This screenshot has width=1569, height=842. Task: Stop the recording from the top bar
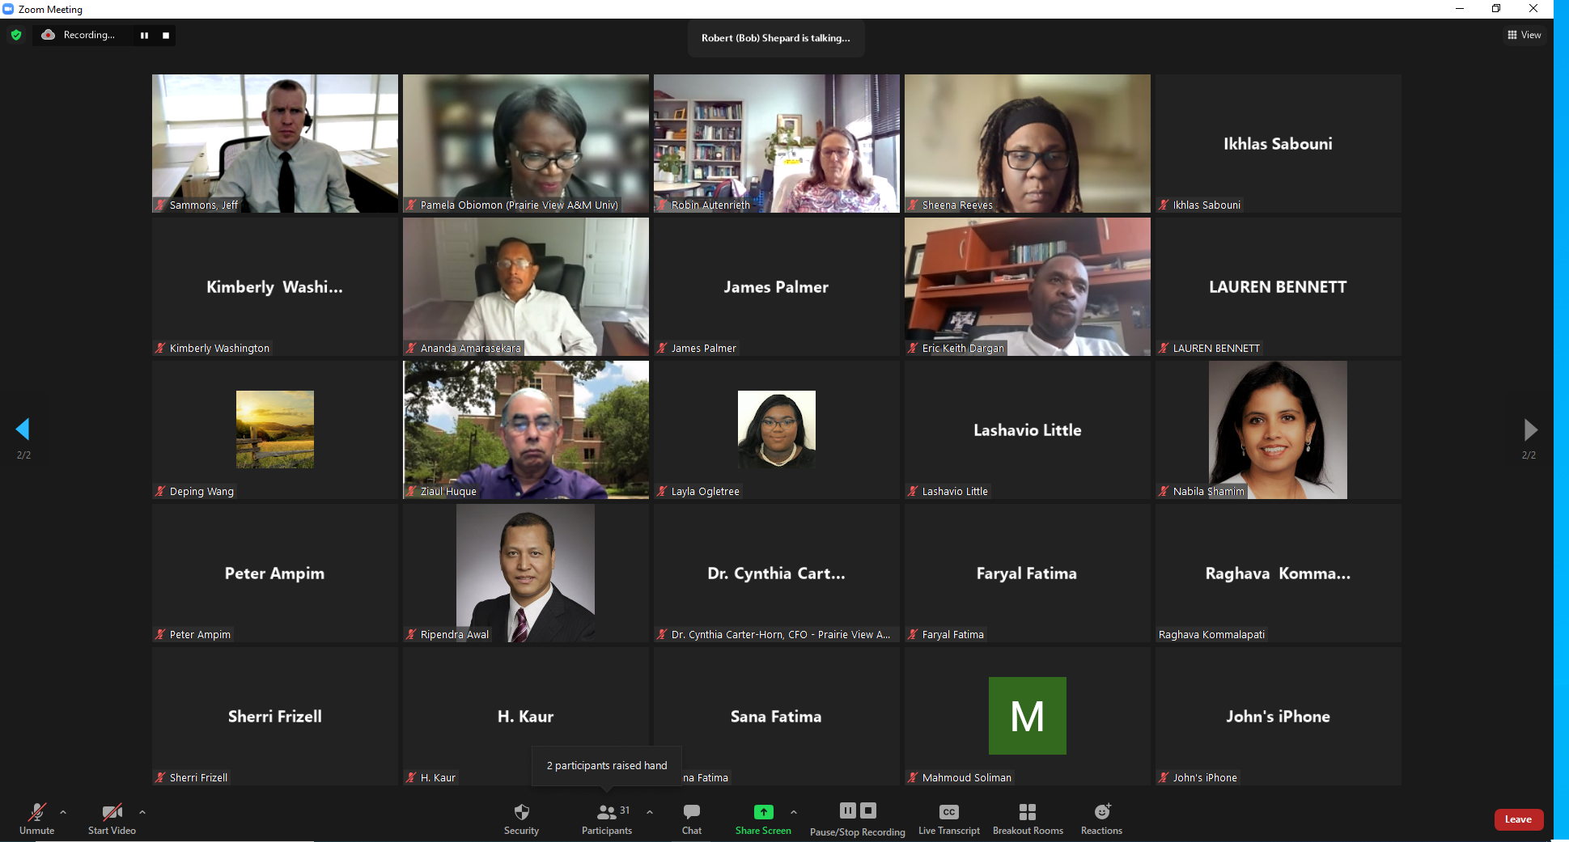click(x=166, y=35)
